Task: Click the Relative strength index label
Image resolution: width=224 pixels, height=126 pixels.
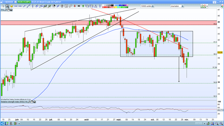Action: (x=14, y=102)
